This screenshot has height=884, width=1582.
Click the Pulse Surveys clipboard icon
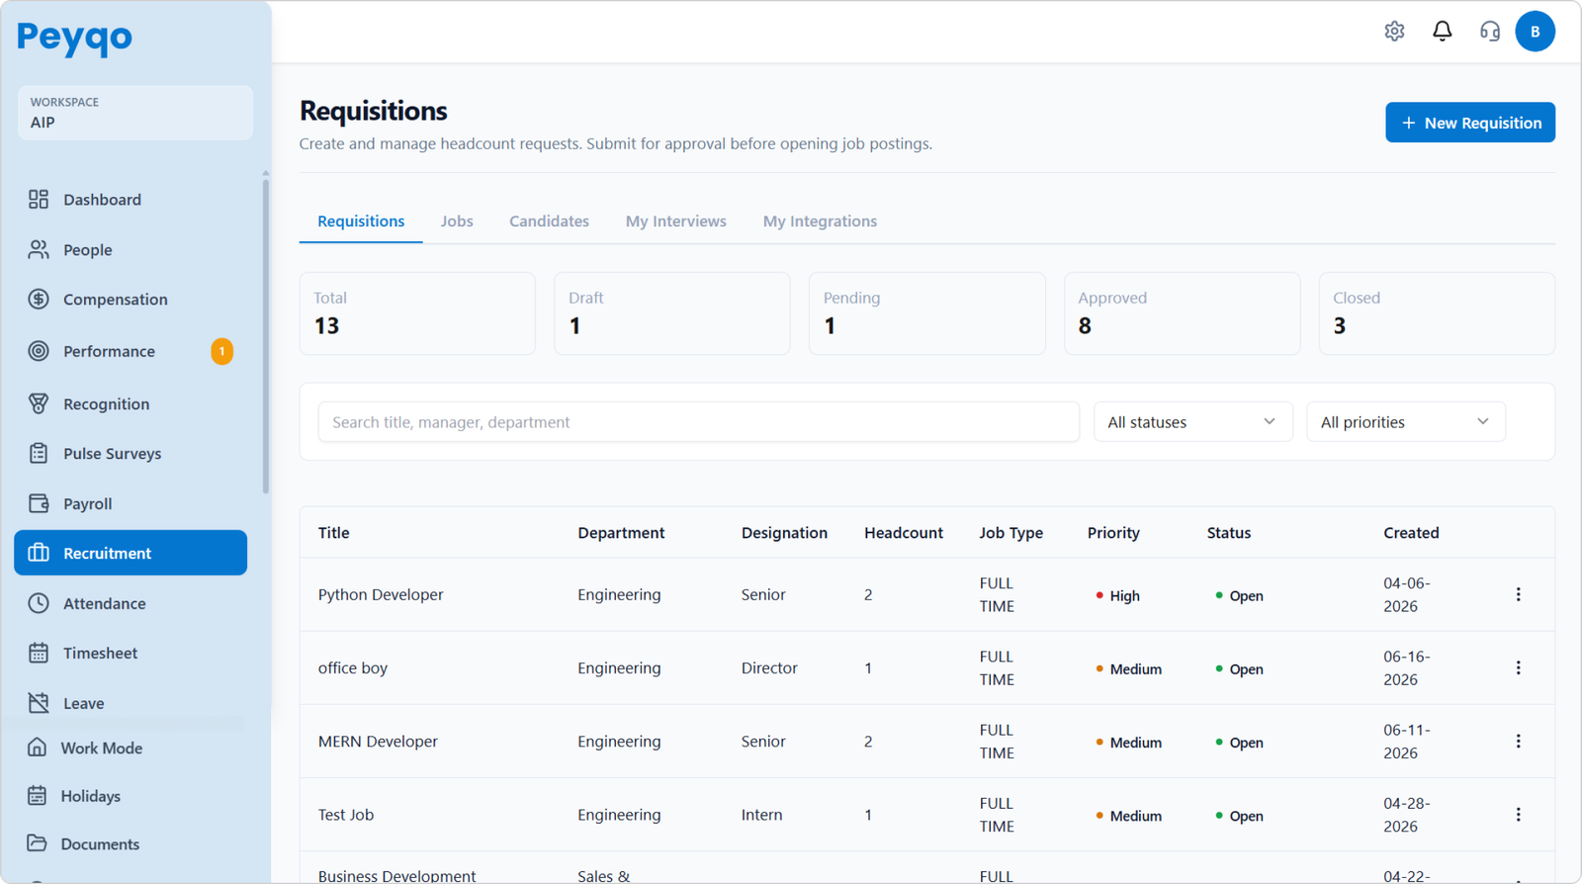point(39,454)
